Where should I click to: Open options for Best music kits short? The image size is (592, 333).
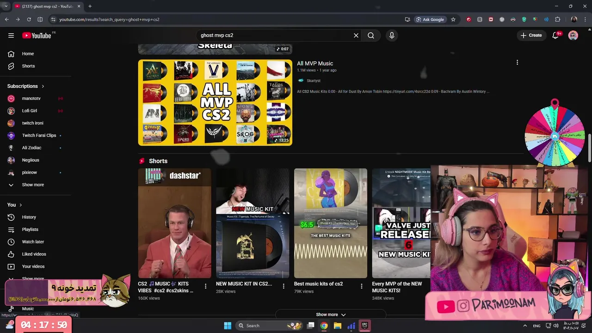click(x=362, y=286)
